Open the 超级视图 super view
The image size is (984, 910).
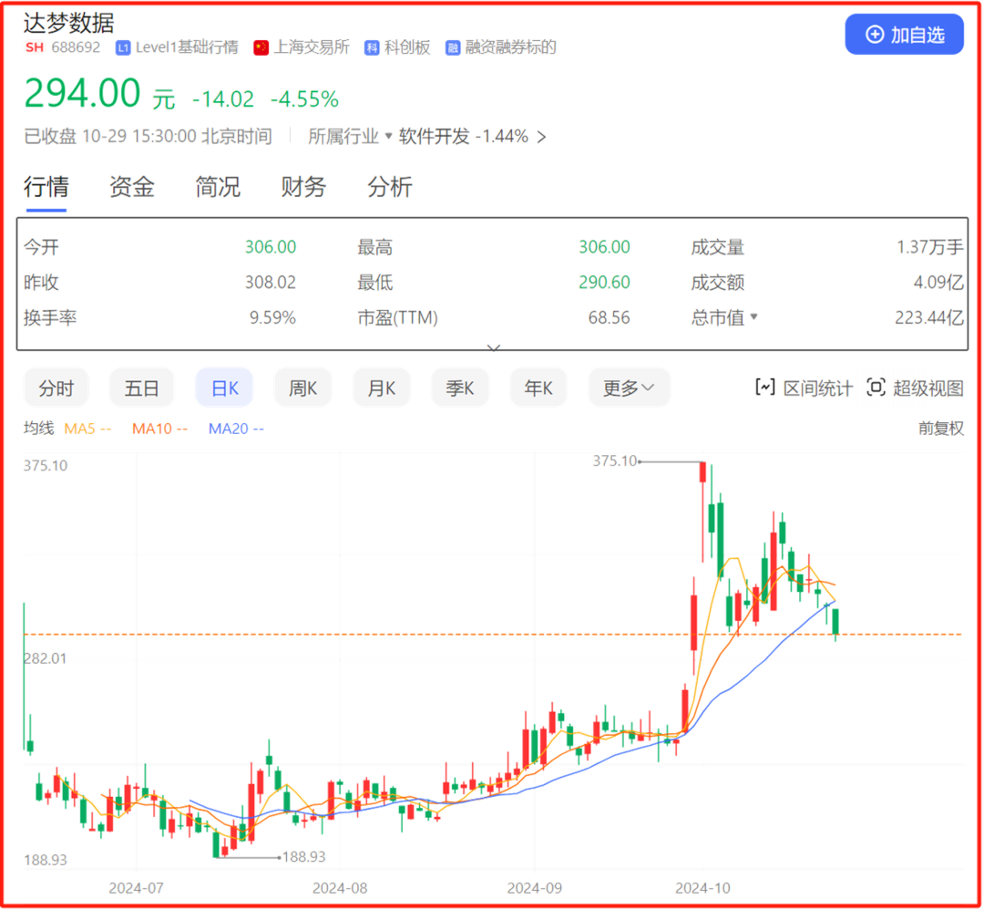click(x=915, y=388)
